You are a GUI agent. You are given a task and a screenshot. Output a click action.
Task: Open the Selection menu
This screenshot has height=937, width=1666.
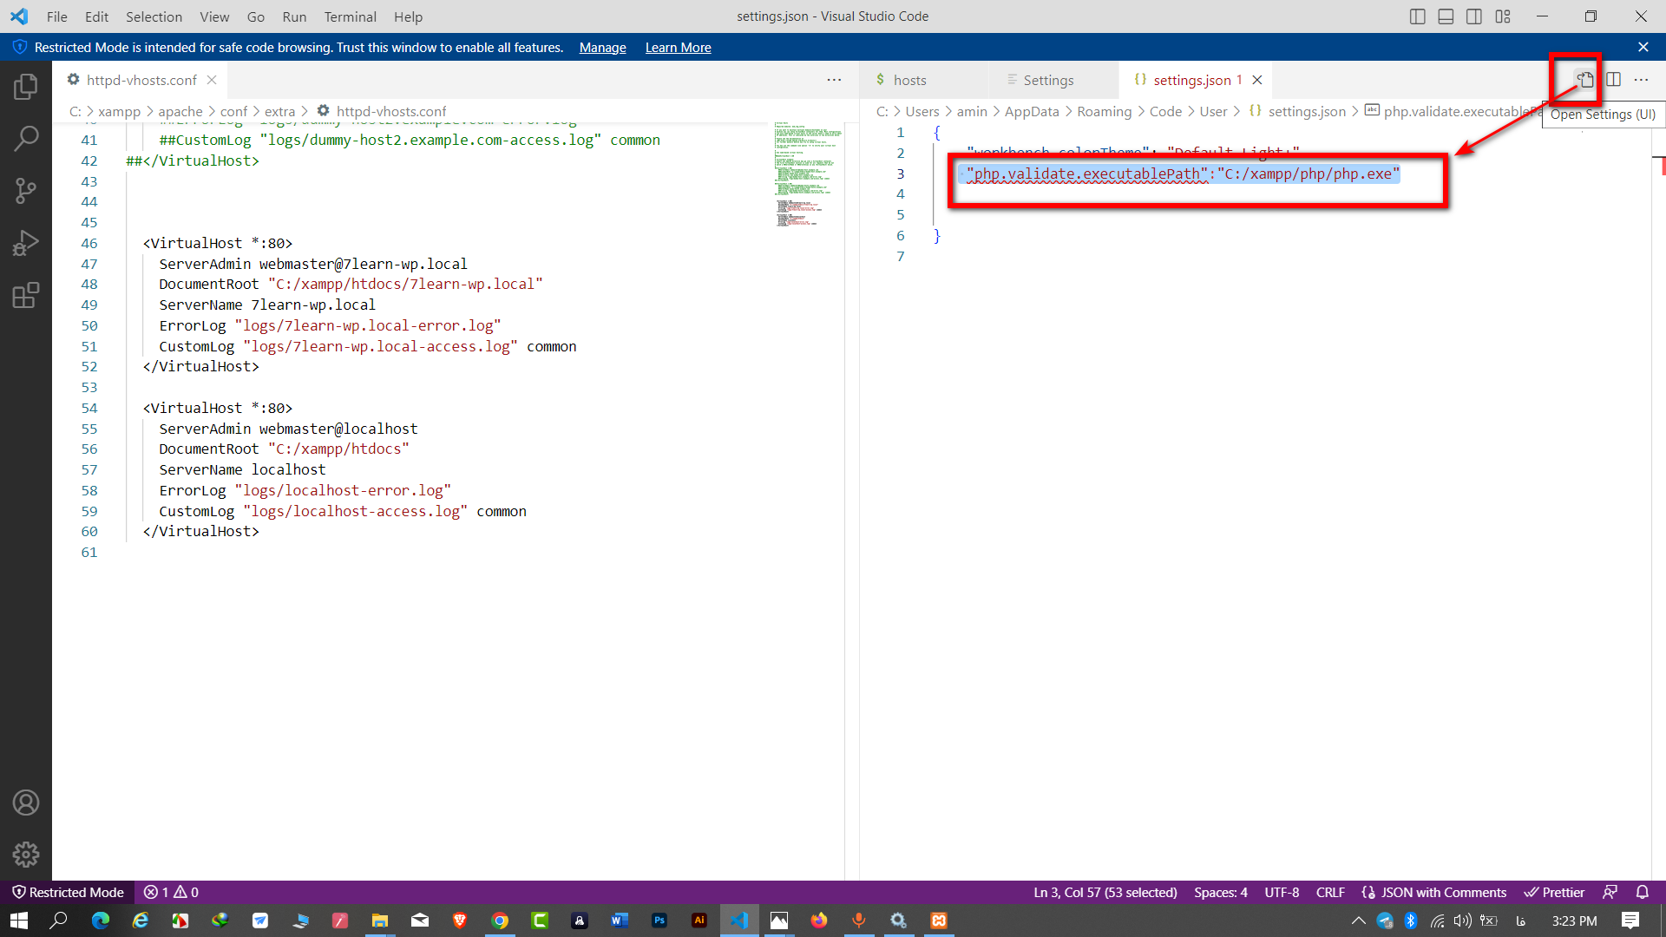[x=154, y=16]
